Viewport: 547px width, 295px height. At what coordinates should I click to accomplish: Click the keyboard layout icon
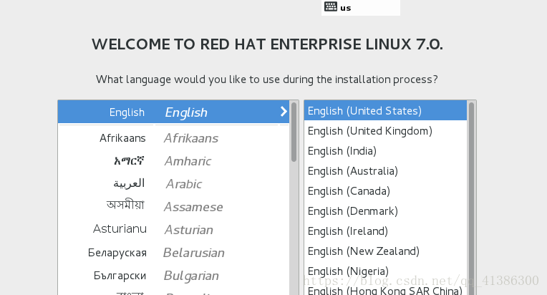pos(330,6)
